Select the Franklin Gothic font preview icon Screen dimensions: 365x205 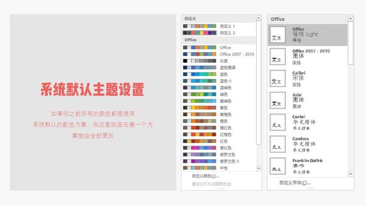pyautogui.click(x=277, y=166)
